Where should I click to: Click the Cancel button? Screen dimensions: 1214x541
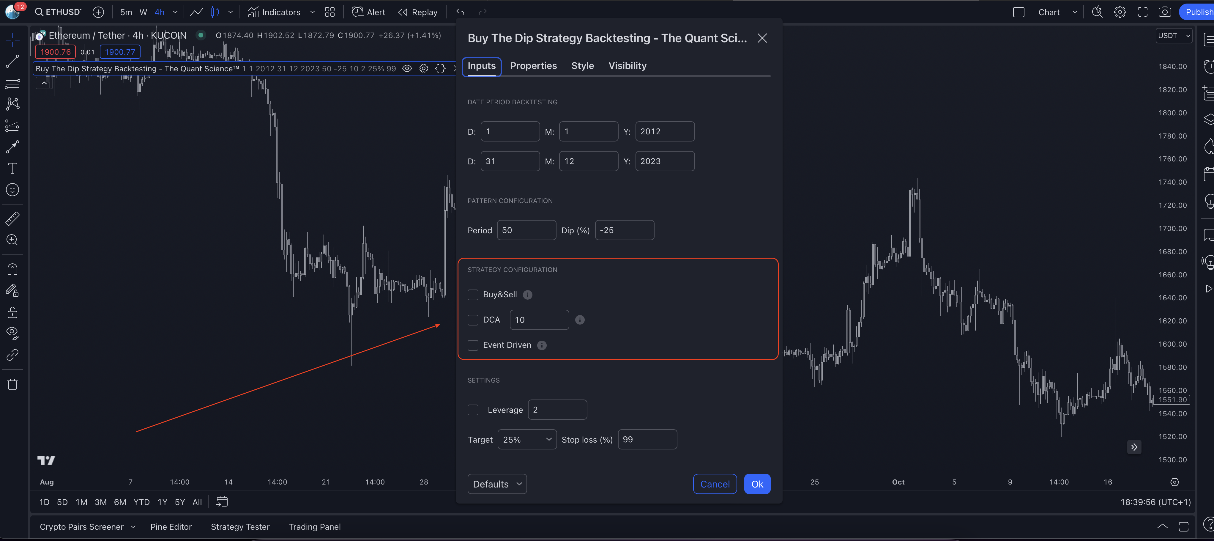(x=715, y=484)
